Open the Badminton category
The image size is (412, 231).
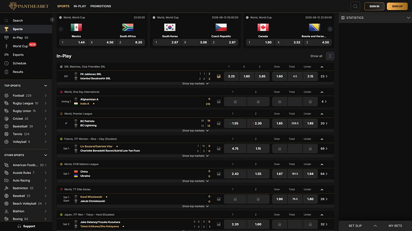pos(25,188)
